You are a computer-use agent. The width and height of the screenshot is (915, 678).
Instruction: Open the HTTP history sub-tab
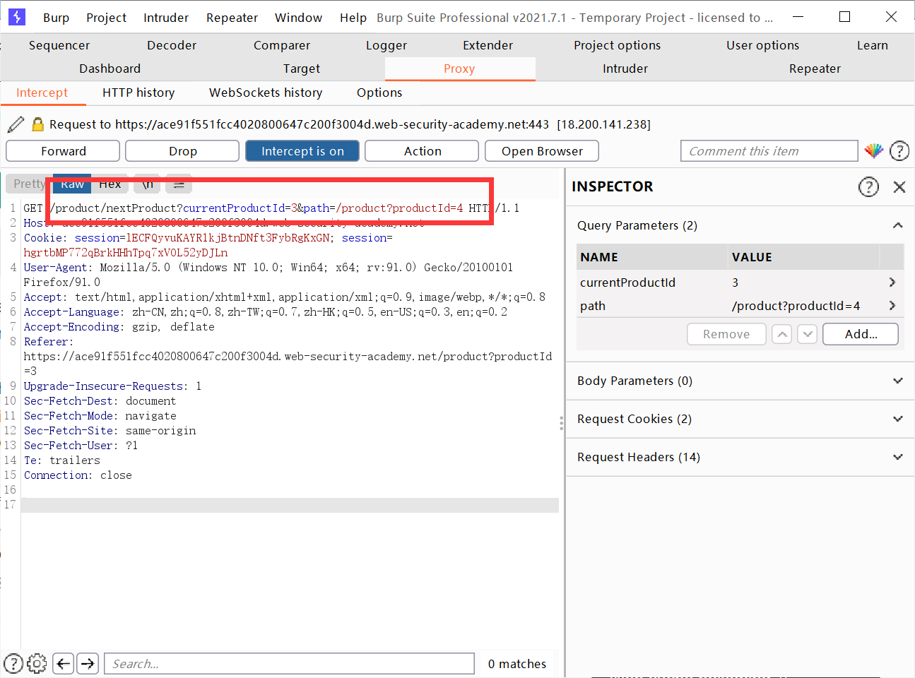(138, 93)
